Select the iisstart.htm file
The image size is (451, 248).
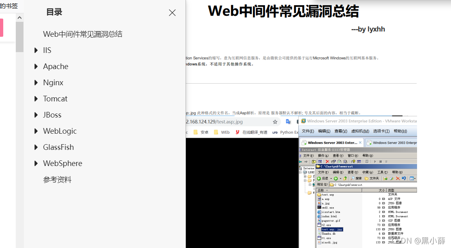coord(329,212)
